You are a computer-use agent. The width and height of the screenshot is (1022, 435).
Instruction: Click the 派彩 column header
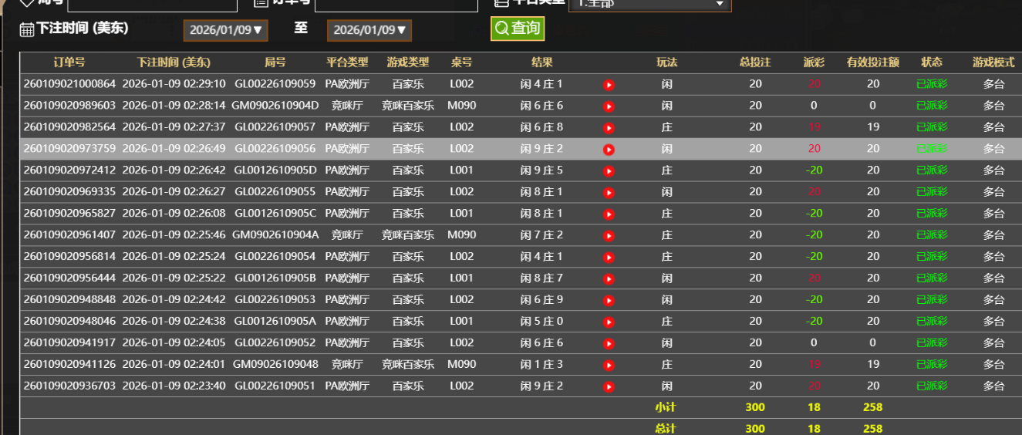point(814,62)
